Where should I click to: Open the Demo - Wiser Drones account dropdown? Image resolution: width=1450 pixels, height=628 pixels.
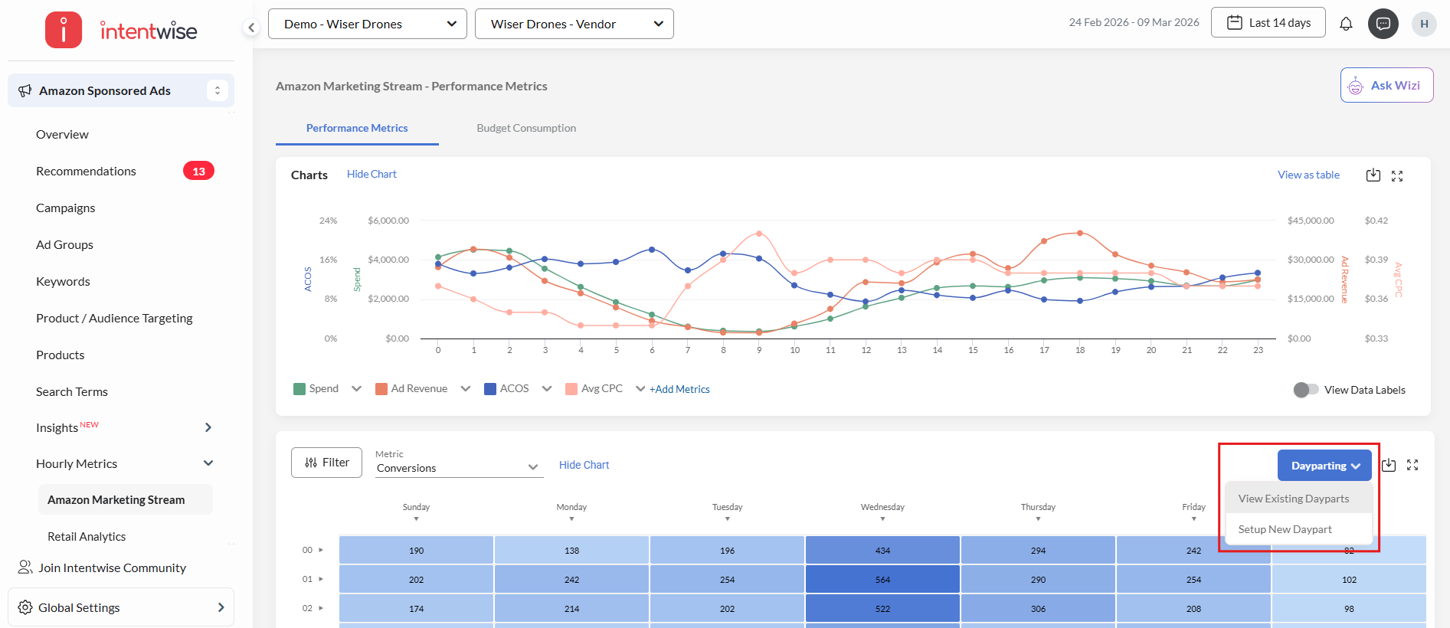(x=368, y=24)
